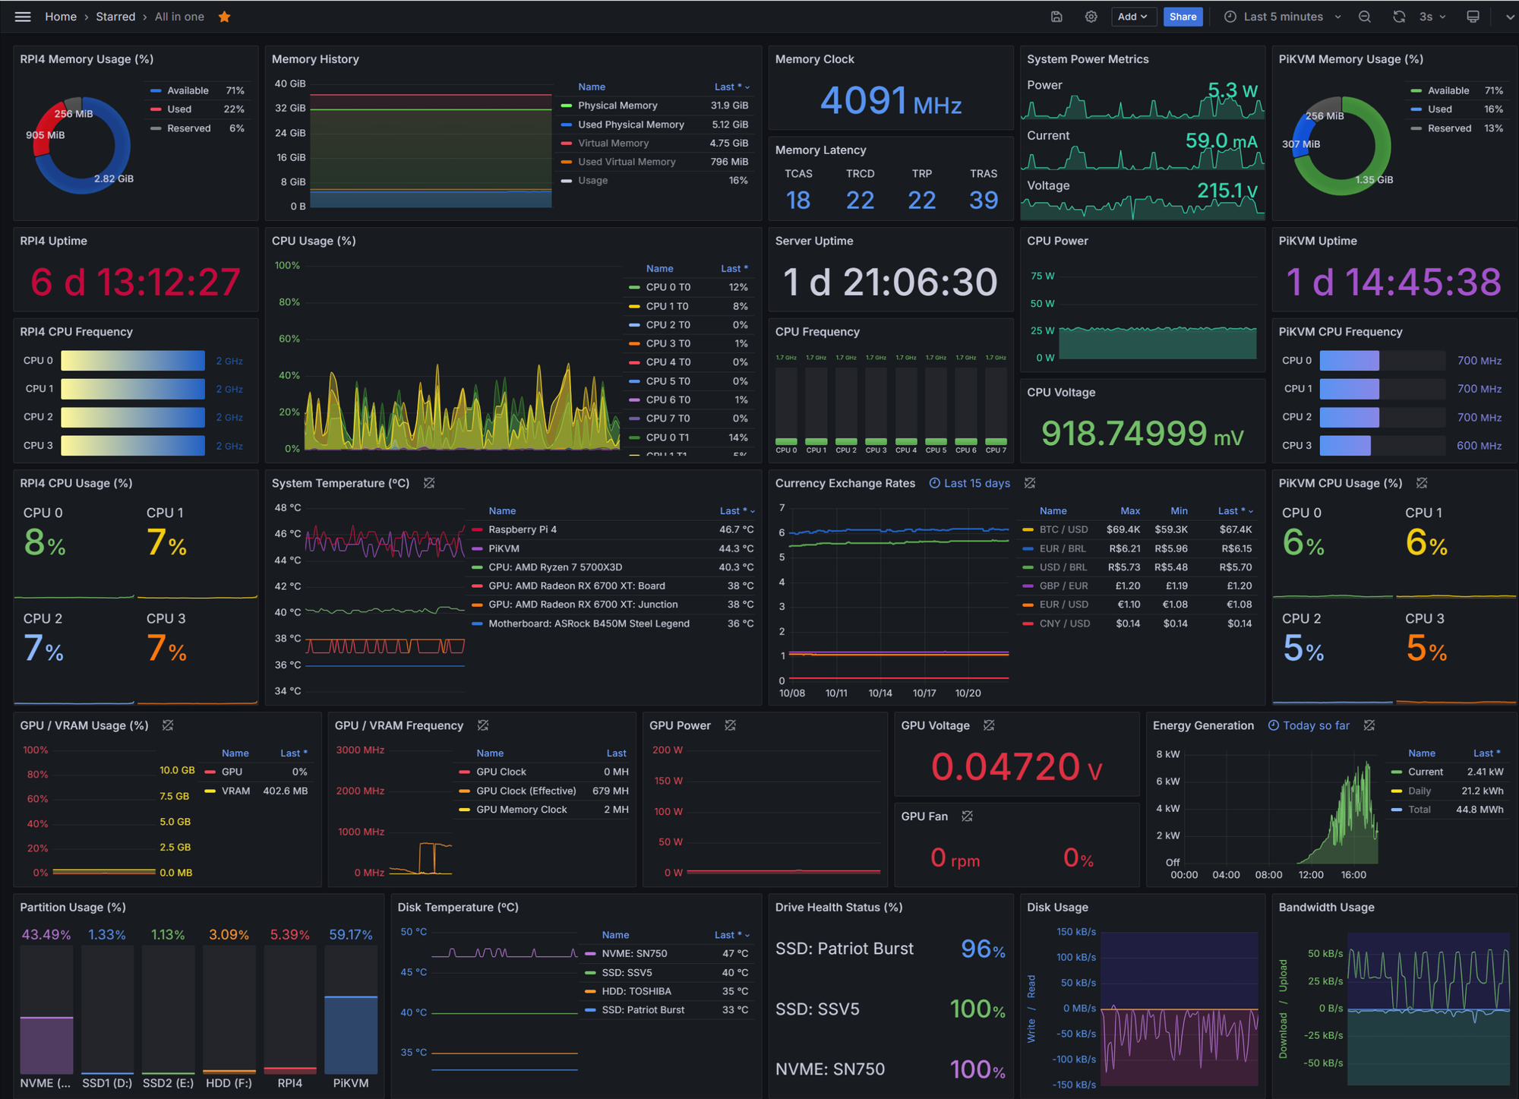Screen dimensions: 1519x1099
Task: Refresh the dashboard with the refresh icon
Action: (1399, 16)
